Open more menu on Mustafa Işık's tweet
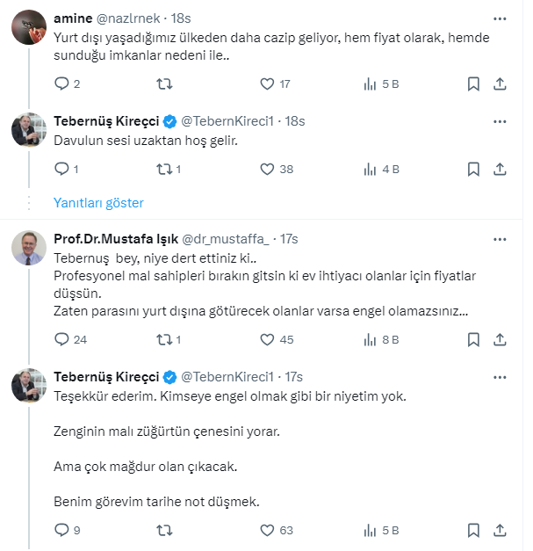The image size is (533, 551). [500, 239]
